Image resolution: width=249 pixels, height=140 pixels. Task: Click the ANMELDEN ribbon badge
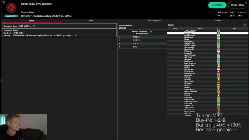[11, 16]
